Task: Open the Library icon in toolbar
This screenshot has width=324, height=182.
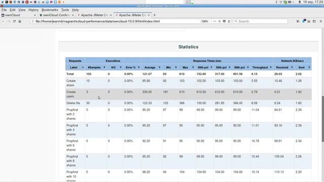Action: 298,21
